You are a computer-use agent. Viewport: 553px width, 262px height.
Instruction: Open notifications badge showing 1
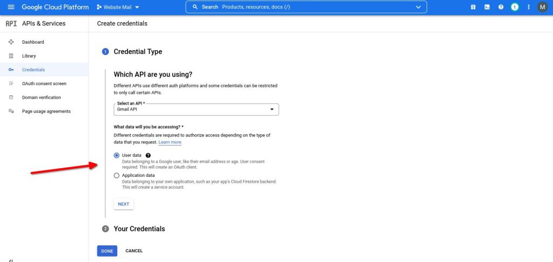click(515, 7)
